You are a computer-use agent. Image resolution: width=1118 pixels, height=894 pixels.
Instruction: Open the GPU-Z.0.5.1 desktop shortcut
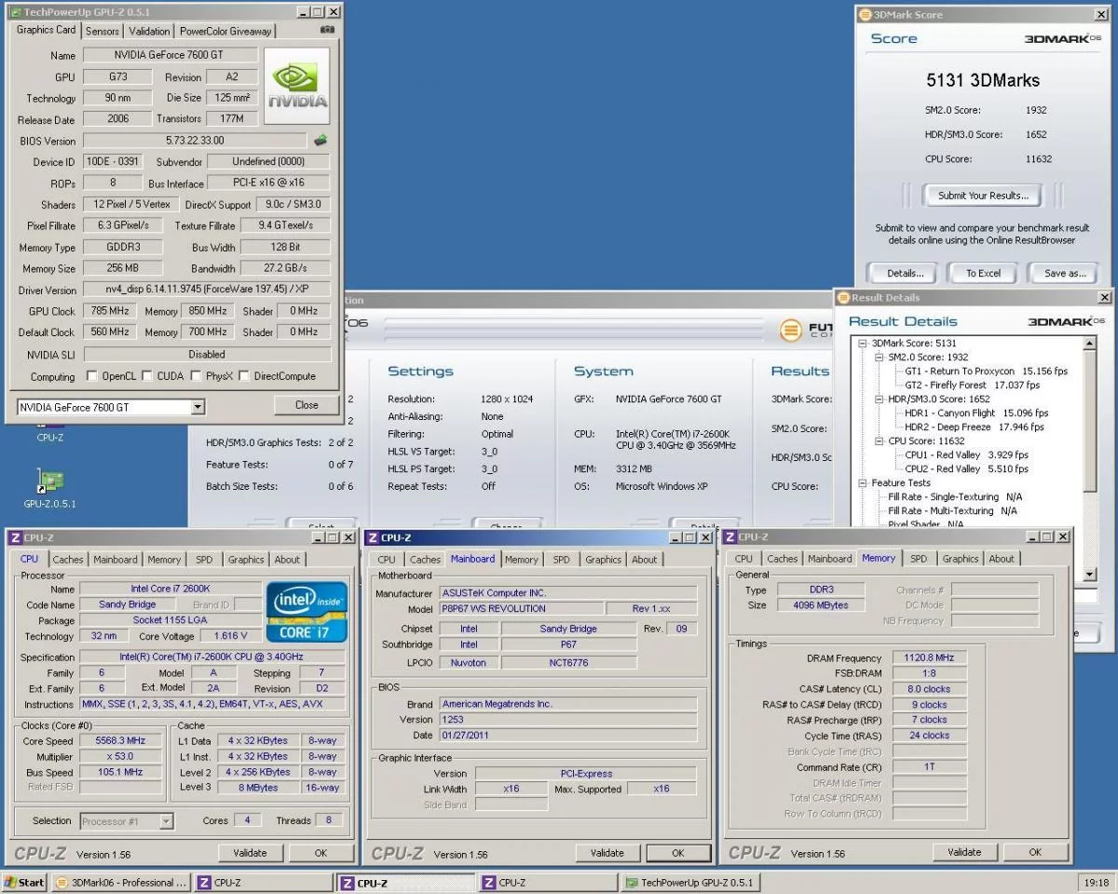pos(50,487)
